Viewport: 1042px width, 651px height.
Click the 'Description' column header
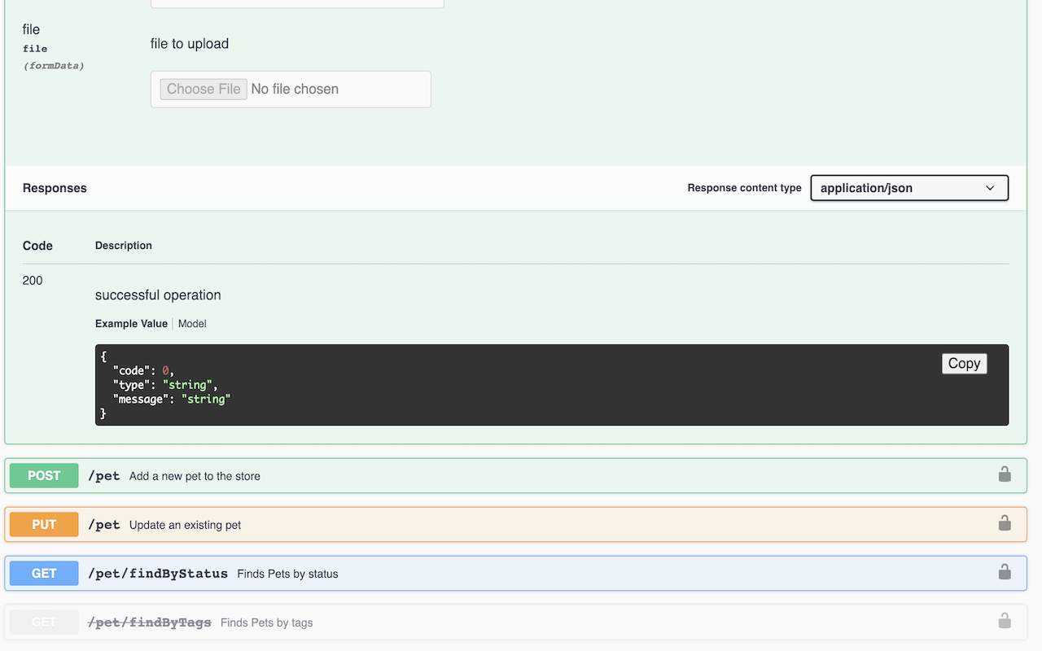coord(124,246)
